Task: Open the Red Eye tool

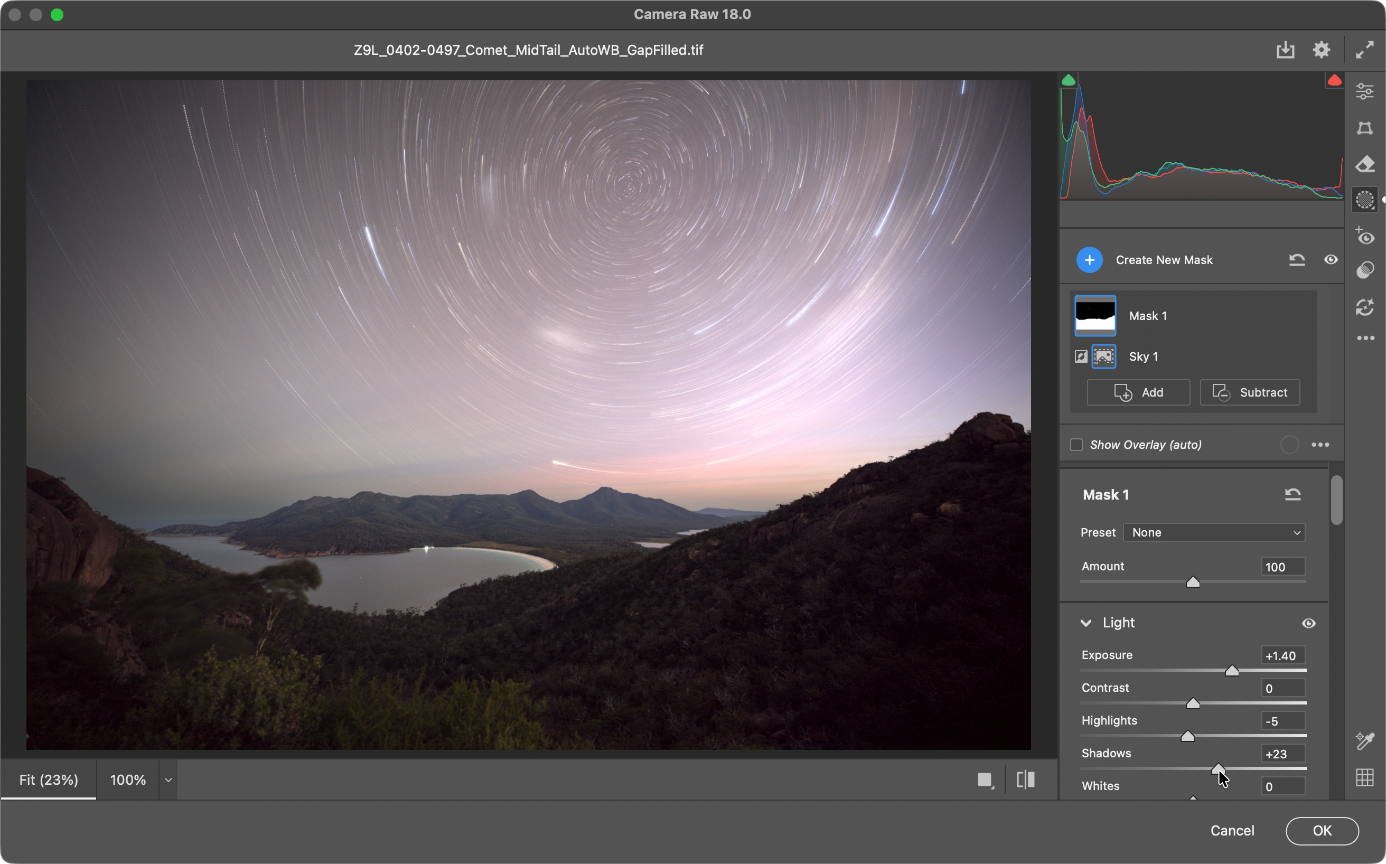Action: click(x=1365, y=236)
